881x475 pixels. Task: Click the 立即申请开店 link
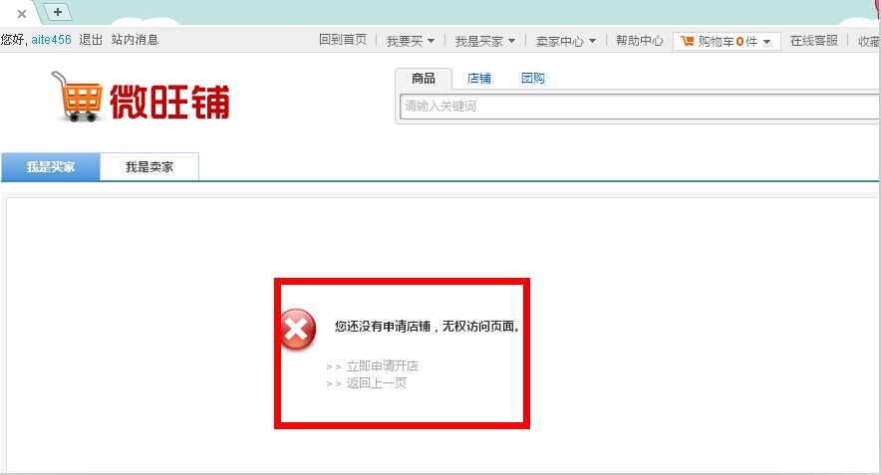click(382, 366)
